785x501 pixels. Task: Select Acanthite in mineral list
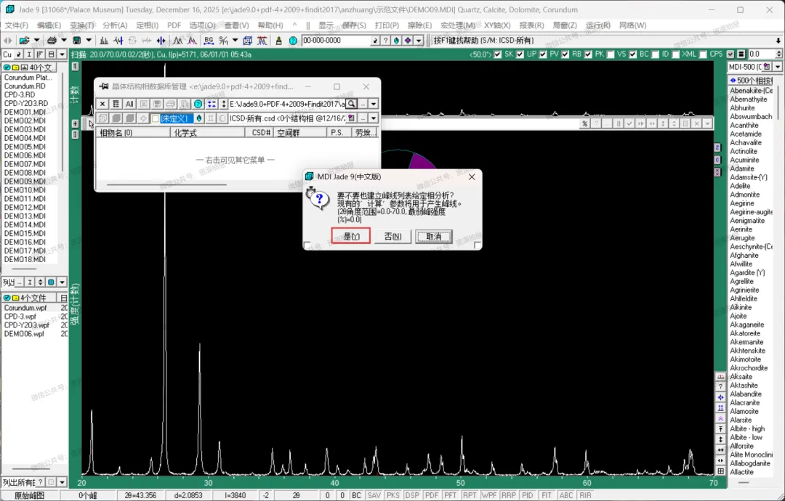(744, 125)
